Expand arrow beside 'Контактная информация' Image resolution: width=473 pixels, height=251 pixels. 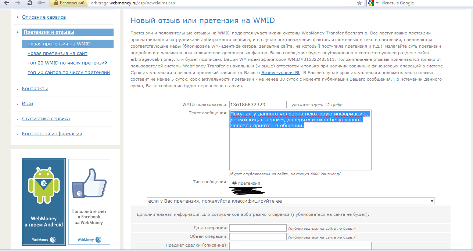point(17,134)
